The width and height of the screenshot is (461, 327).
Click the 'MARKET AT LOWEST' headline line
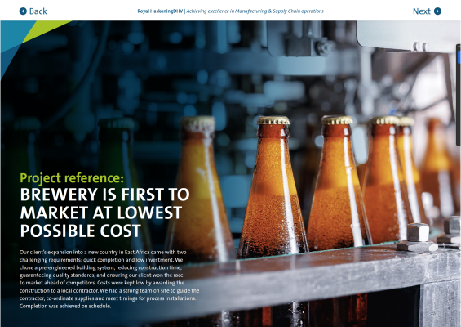tap(101, 213)
